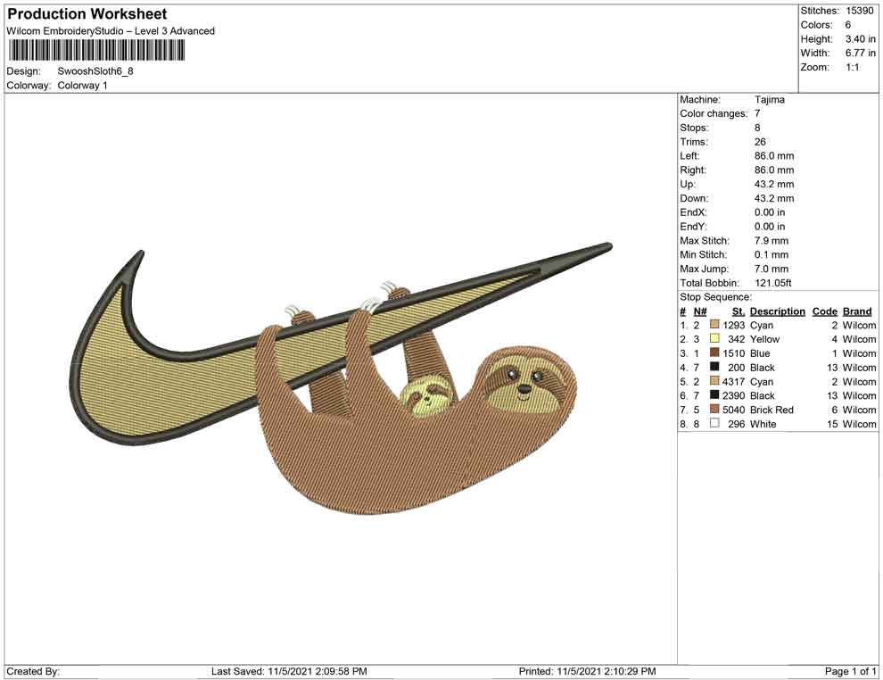883x680 pixels.
Task: Click the 'Color changes:' label
Action: point(714,113)
